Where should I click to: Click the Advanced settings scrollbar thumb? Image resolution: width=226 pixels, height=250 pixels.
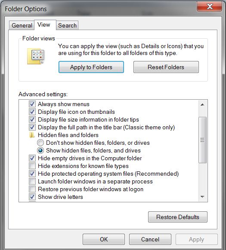[202, 140]
